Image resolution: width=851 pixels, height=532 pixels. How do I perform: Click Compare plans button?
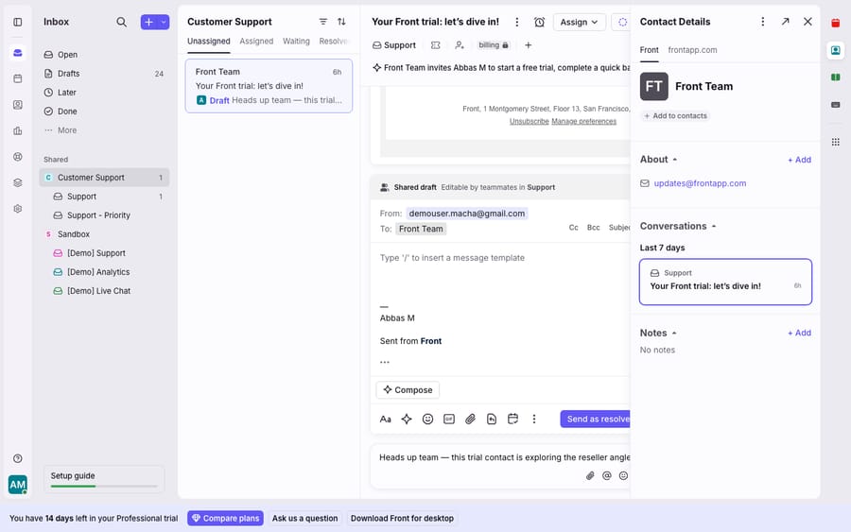[225, 519]
